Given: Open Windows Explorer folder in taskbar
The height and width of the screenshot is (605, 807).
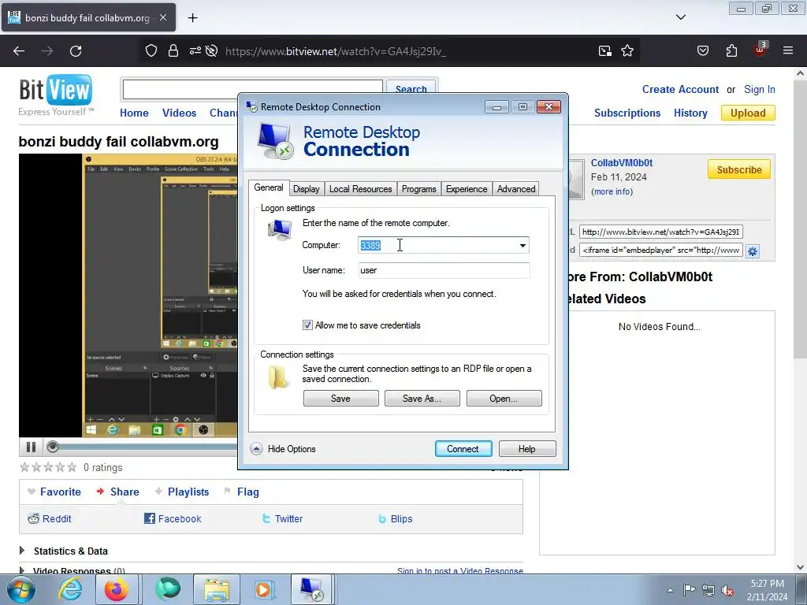Looking at the screenshot, I should 217,589.
